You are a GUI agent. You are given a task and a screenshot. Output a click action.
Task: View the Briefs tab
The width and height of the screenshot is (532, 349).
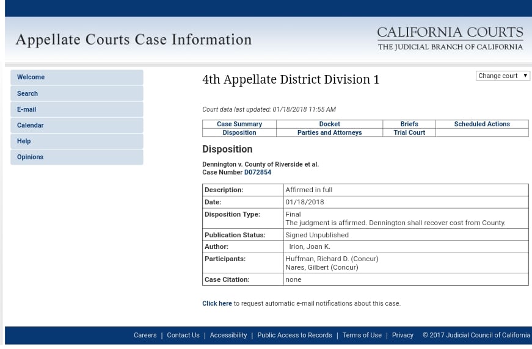point(409,124)
